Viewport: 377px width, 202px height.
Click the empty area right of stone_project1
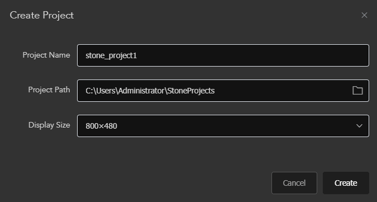251,55
